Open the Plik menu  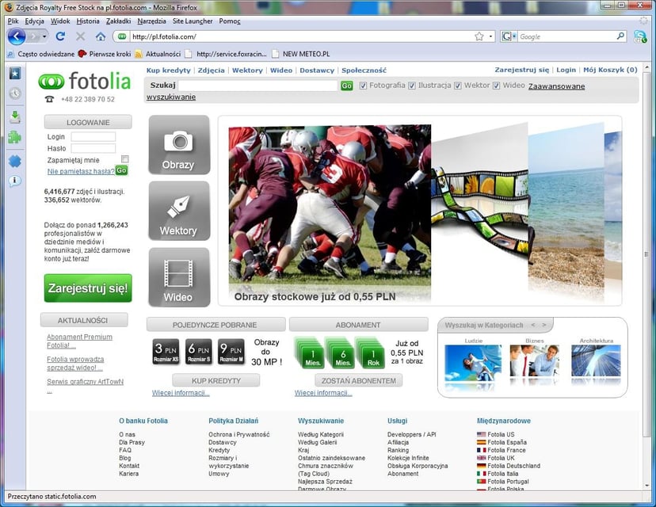(13, 21)
